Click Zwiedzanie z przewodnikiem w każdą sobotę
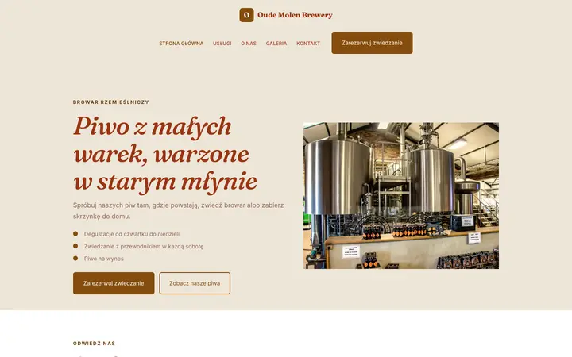 pyautogui.click(x=144, y=246)
